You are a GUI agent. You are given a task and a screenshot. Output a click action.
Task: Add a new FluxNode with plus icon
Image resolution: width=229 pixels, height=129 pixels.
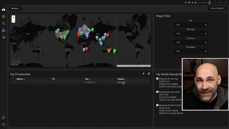point(143,73)
